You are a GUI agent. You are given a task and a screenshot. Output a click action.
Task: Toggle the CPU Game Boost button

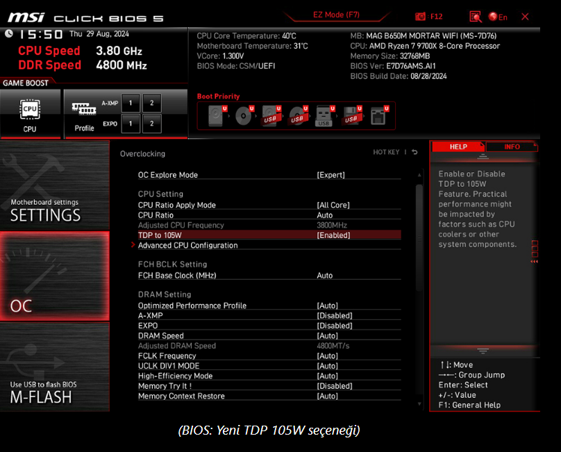coord(30,114)
